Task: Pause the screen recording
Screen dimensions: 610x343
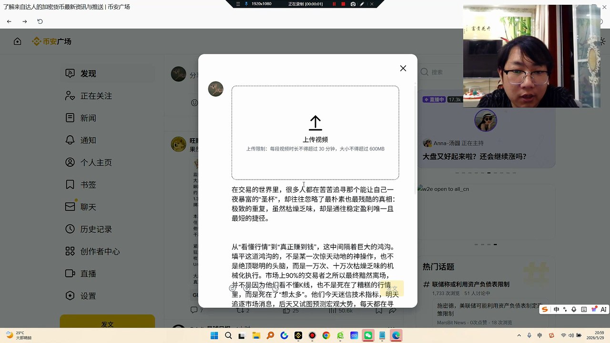Action: coord(334,4)
